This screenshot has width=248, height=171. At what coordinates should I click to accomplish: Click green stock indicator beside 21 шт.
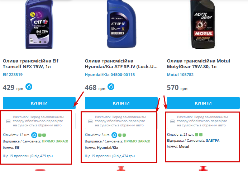(x=199, y=135)
